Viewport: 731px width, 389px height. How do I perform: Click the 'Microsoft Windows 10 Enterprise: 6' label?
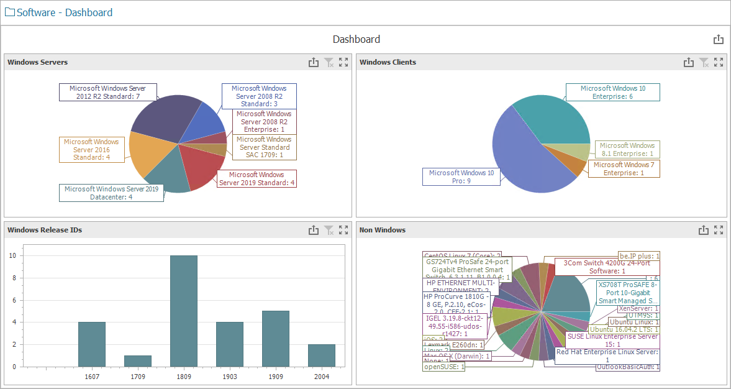coord(613,93)
